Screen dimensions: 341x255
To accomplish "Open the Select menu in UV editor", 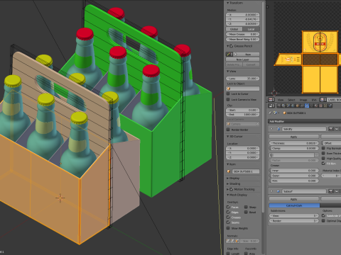I will tap(291, 100).
